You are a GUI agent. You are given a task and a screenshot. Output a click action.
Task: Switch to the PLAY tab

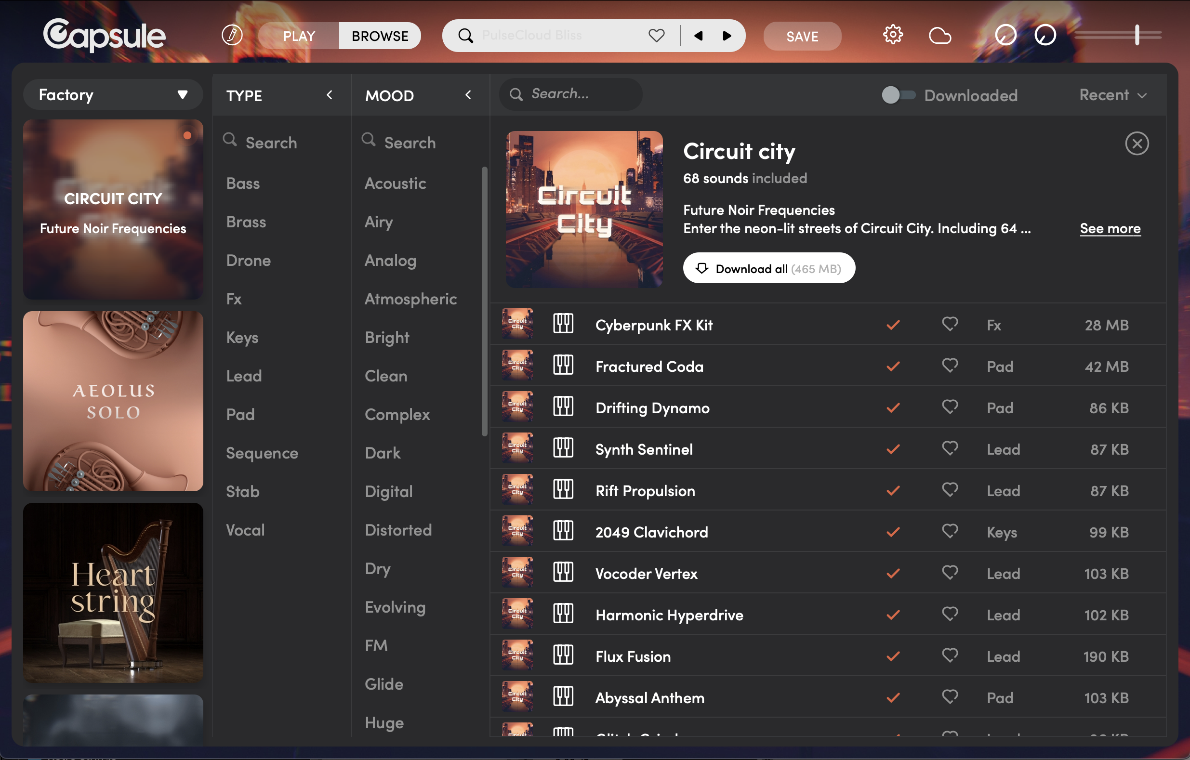pos(299,36)
